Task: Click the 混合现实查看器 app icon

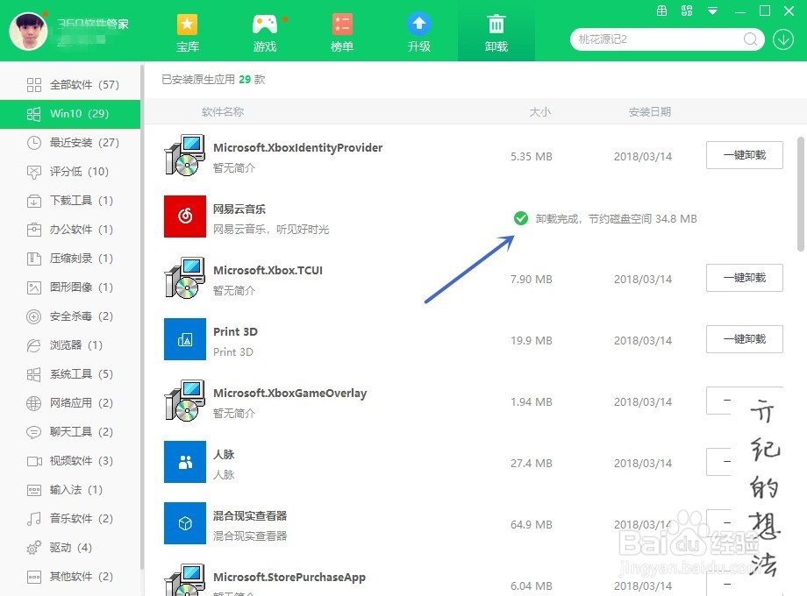Action: [x=185, y=523]
